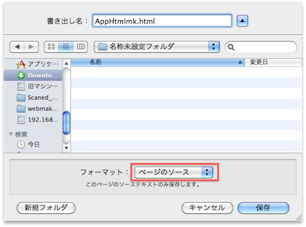This screenshot has width=306, height=227.
Task: Click the 新規フォルダ button
Action: coord(46,208)
